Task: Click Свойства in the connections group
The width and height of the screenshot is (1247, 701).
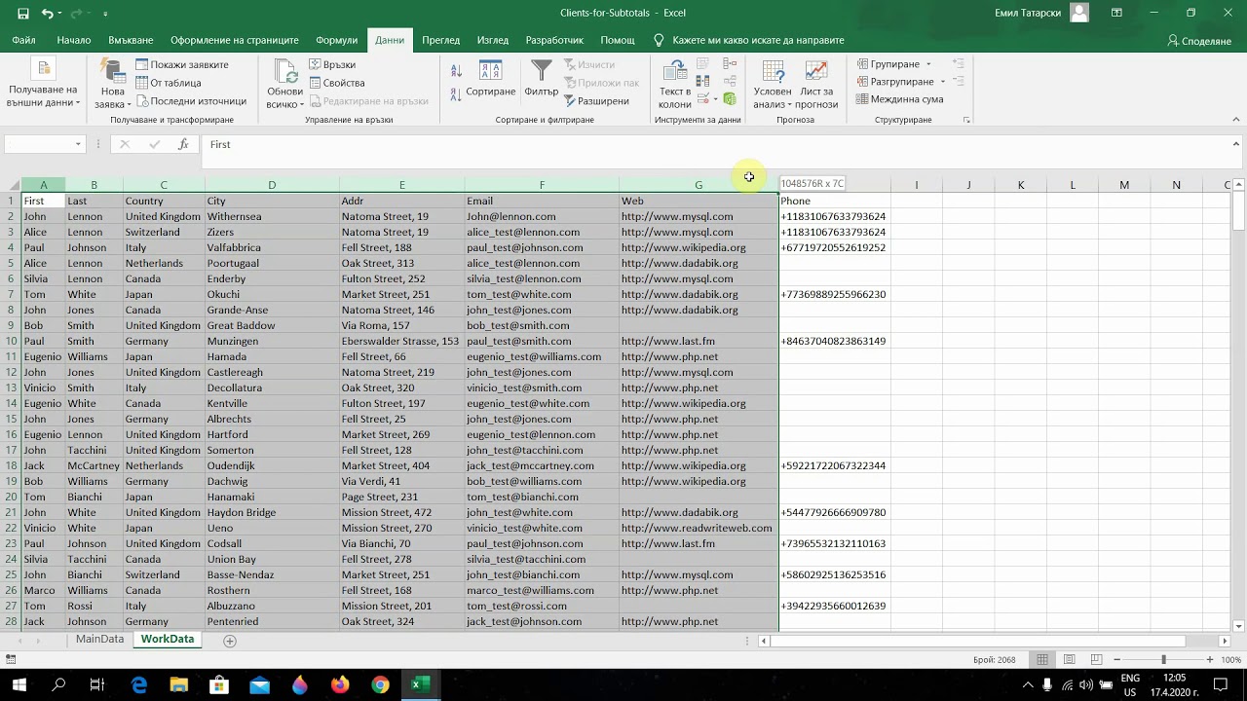Action: [337, 83]
